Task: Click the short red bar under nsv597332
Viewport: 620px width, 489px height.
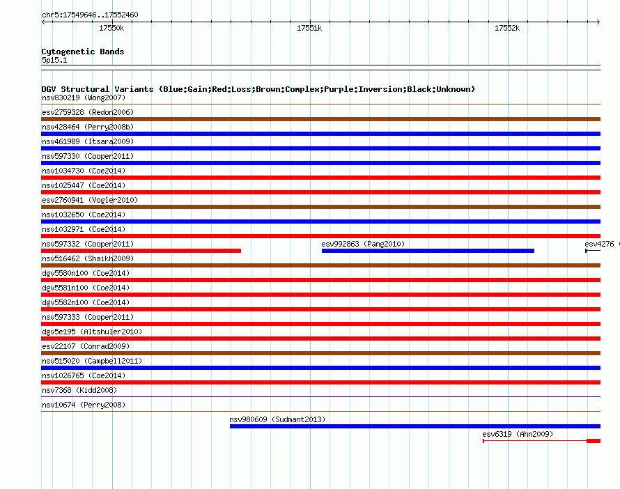Action: click(141, 251)
